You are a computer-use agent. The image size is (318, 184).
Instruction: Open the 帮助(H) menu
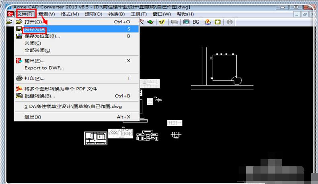point(185,14)
